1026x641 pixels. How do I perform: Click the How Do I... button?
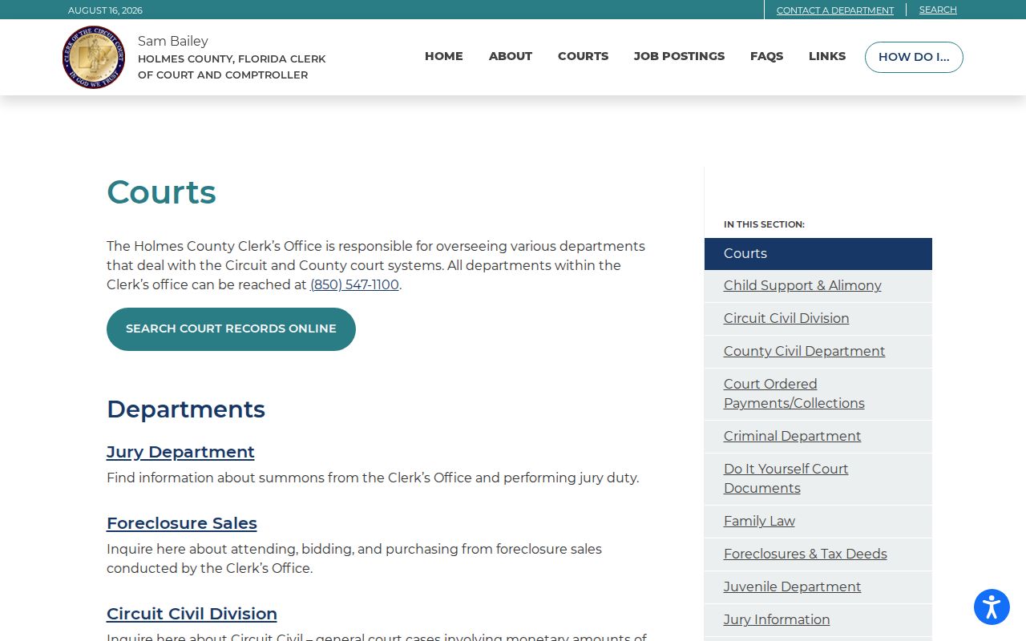pos(914,57)
